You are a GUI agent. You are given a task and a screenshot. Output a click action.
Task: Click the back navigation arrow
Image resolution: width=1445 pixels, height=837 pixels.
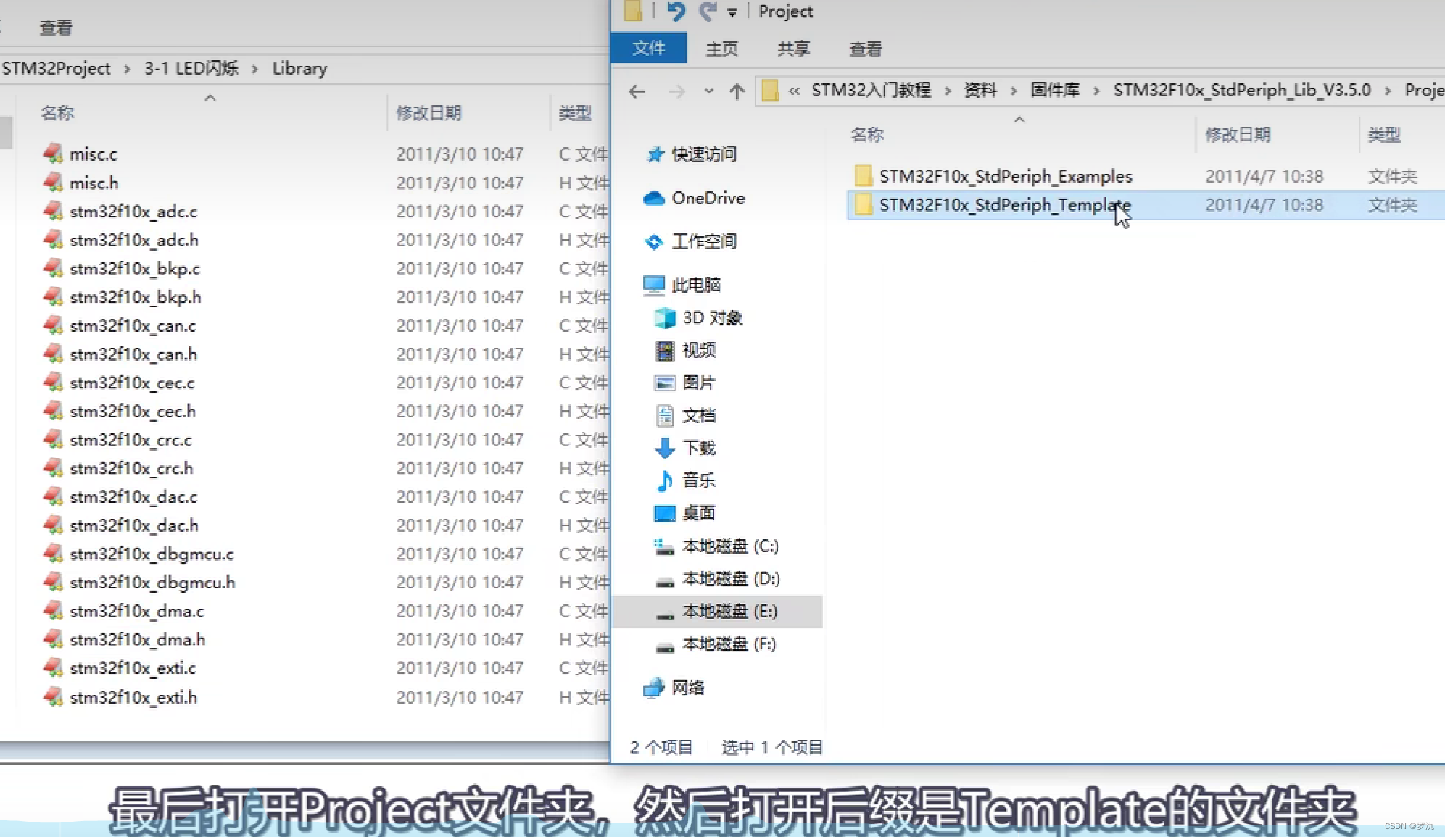pos(637,91)
